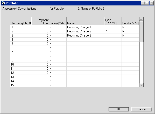Click the vertical scrollbar thumb
The image size is (155, 114).
click(141, 31)
